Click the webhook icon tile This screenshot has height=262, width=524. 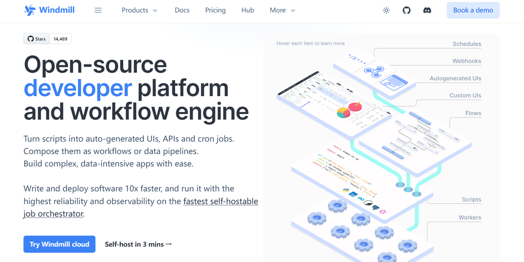click(x=374, y=72)
